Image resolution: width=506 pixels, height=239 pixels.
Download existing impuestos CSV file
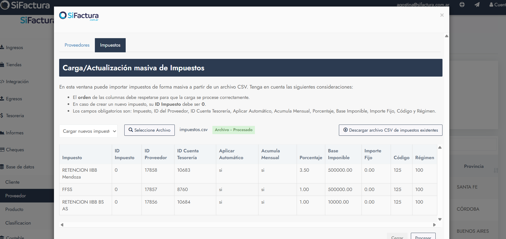390,130
